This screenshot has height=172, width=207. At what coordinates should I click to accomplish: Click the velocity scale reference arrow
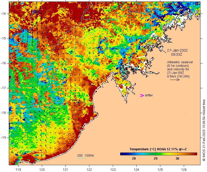175,80
